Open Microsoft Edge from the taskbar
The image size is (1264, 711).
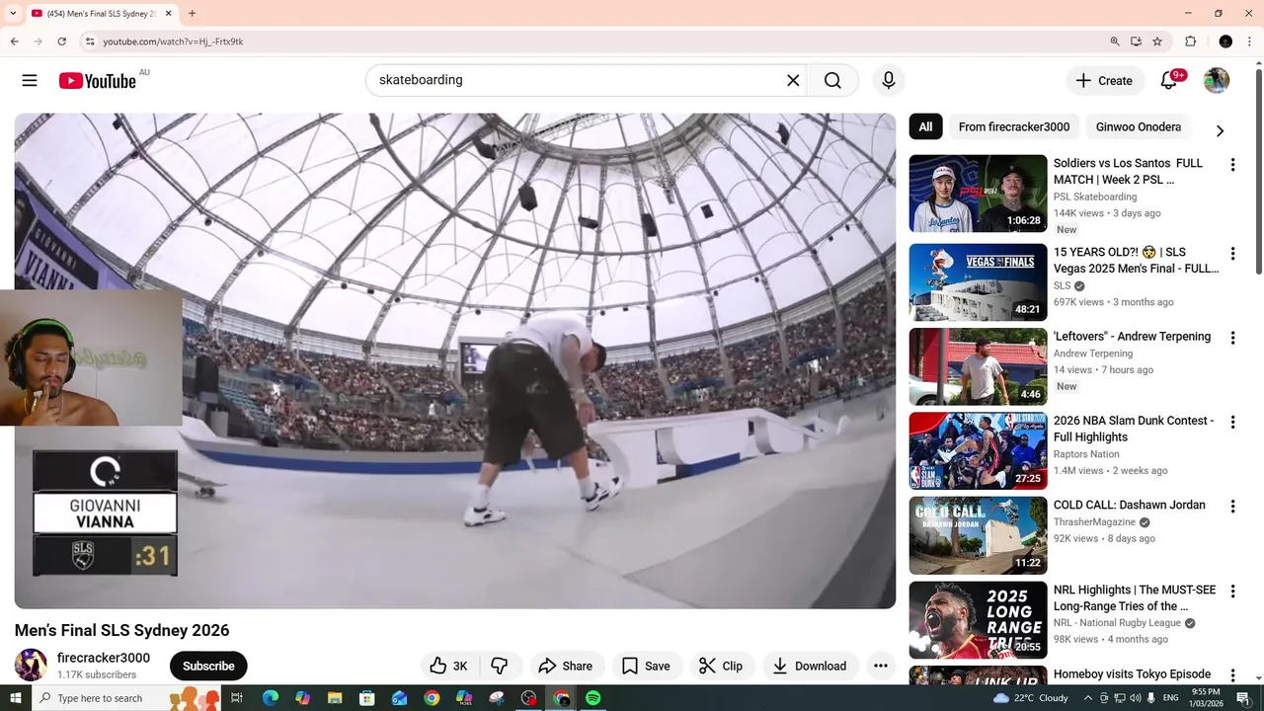(x=270, y=698)
